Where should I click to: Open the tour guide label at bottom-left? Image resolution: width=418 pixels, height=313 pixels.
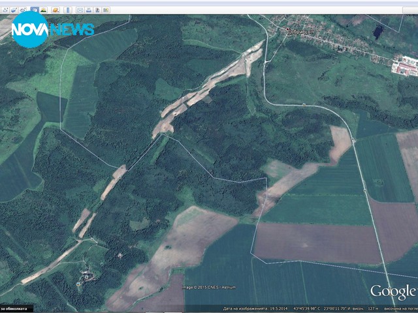(x=13, y=308)
